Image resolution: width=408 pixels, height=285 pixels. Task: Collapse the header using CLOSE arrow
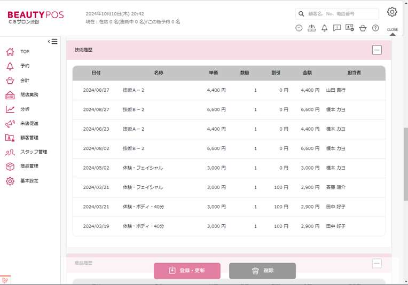click(x=393, y=32)
